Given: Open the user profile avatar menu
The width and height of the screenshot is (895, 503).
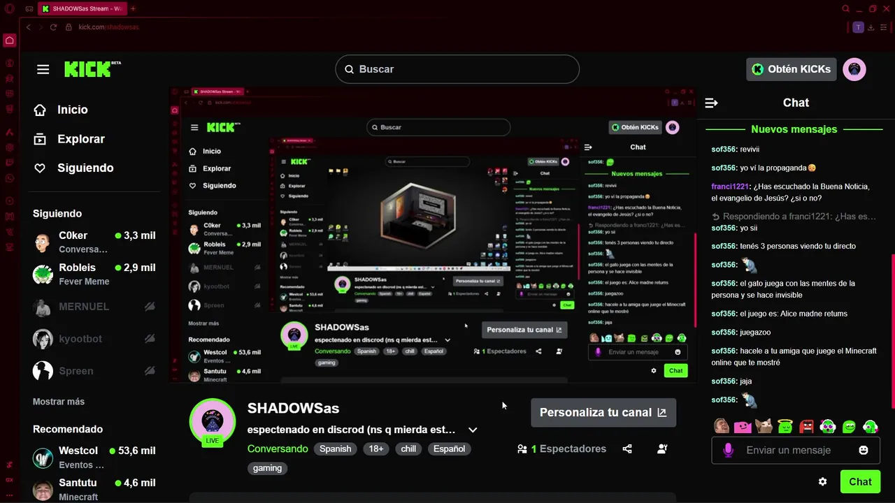Looking at the screenshot, I should point(854,69).
